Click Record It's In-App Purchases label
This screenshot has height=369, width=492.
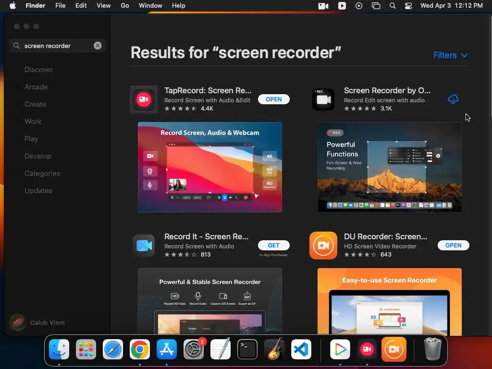coord(273,255)
